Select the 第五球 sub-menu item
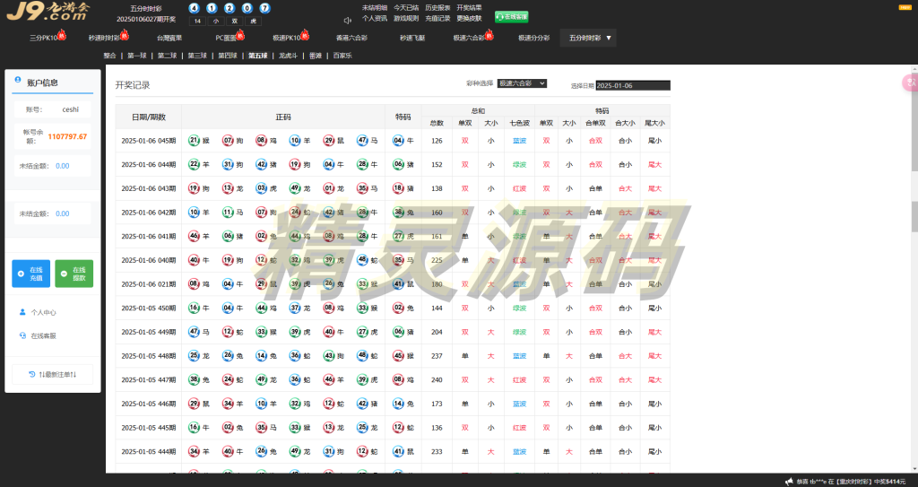Screen dimensions: 918x487 (257, 56)
